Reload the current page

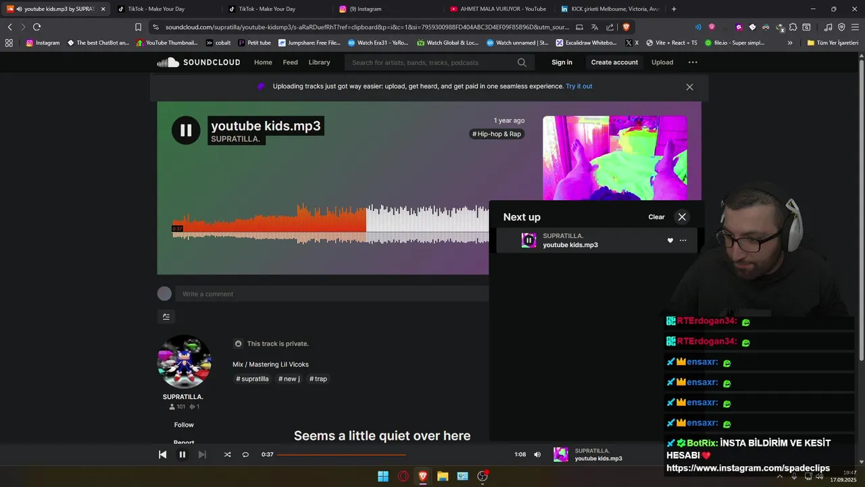click(36, 27)
